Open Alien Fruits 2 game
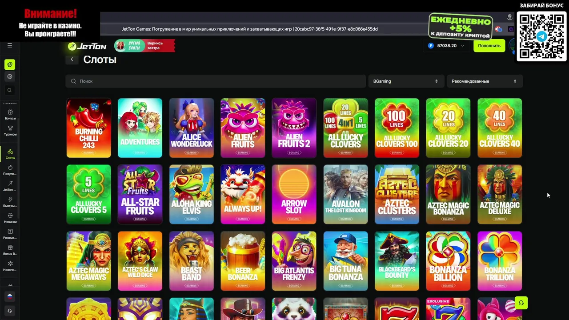 pyautogui.click(x=294, y=128)
